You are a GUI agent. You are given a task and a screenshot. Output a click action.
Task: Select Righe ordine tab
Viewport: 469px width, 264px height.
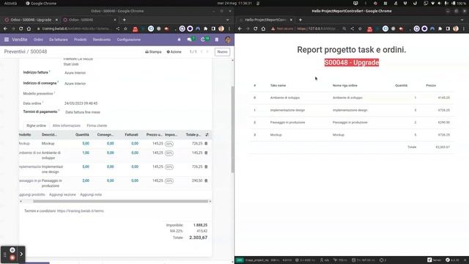tap(36, 125)
